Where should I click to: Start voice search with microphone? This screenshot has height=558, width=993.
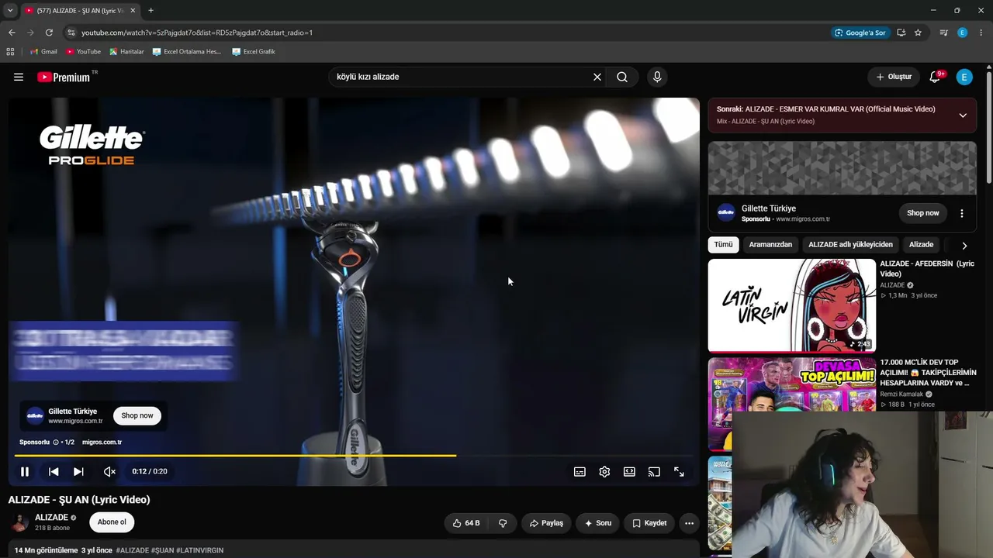click(657, 77)
